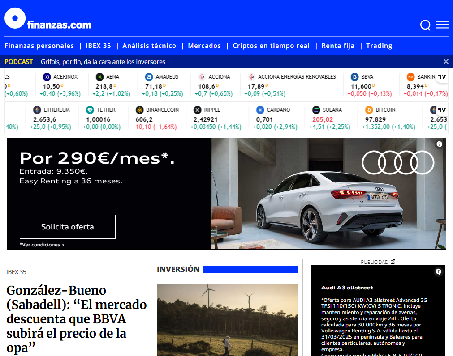Click the BBVA ticker logo

coord(355,77)
